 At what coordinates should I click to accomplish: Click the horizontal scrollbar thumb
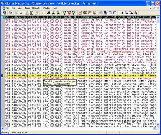[x=6, y=128]
